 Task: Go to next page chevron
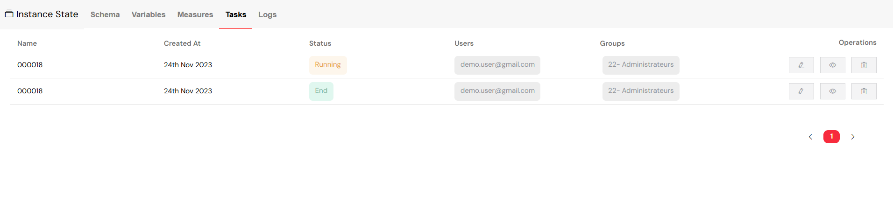pyautogui.click(x=853, y=137)
